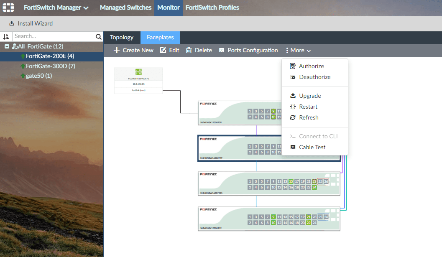442x257 pixels.
Task: Click the Fortinet apps grid logo icon
Action: pos(8,8)
